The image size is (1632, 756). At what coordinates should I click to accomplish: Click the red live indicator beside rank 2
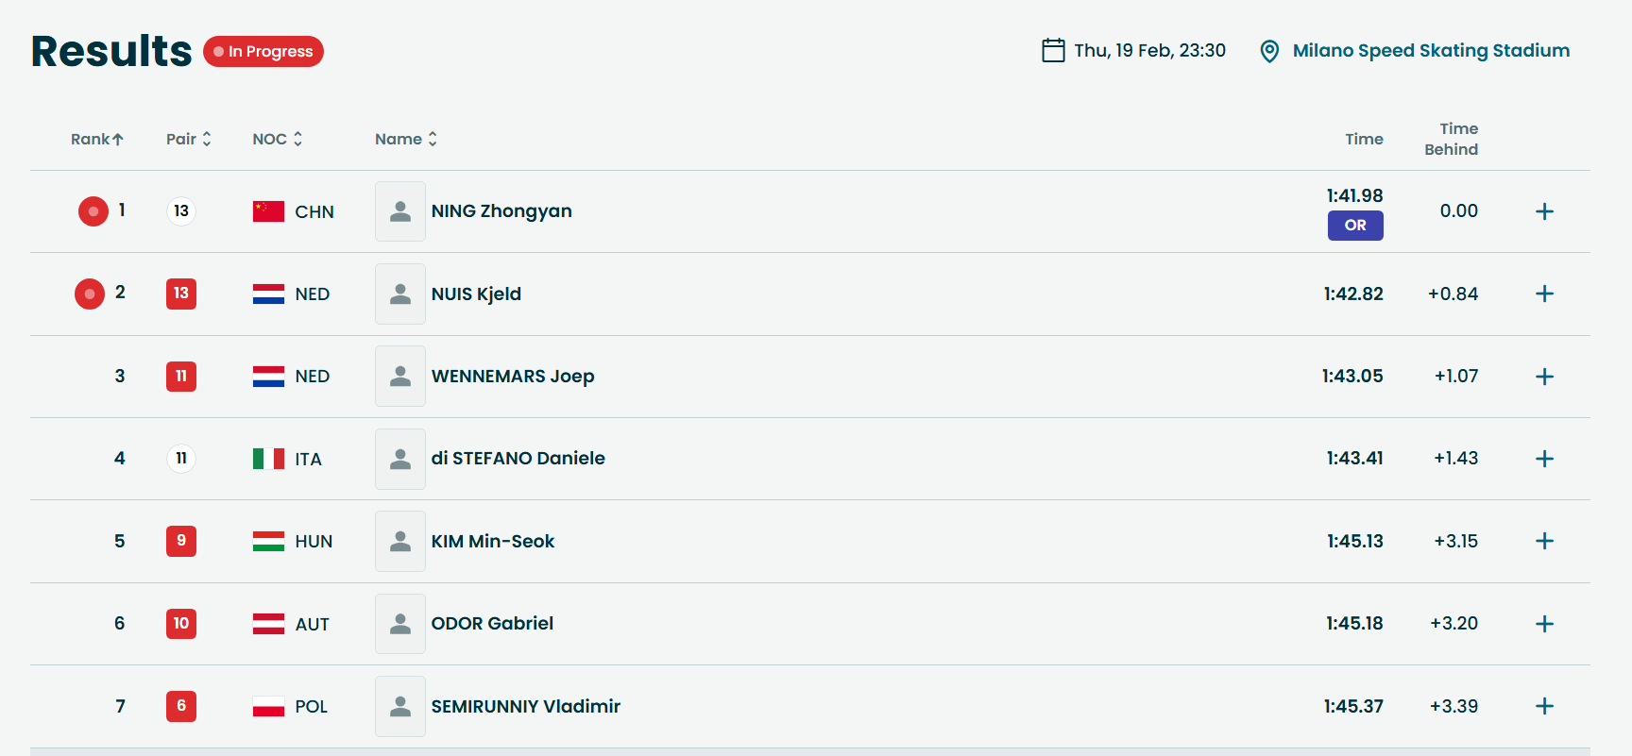click(90, 294)
